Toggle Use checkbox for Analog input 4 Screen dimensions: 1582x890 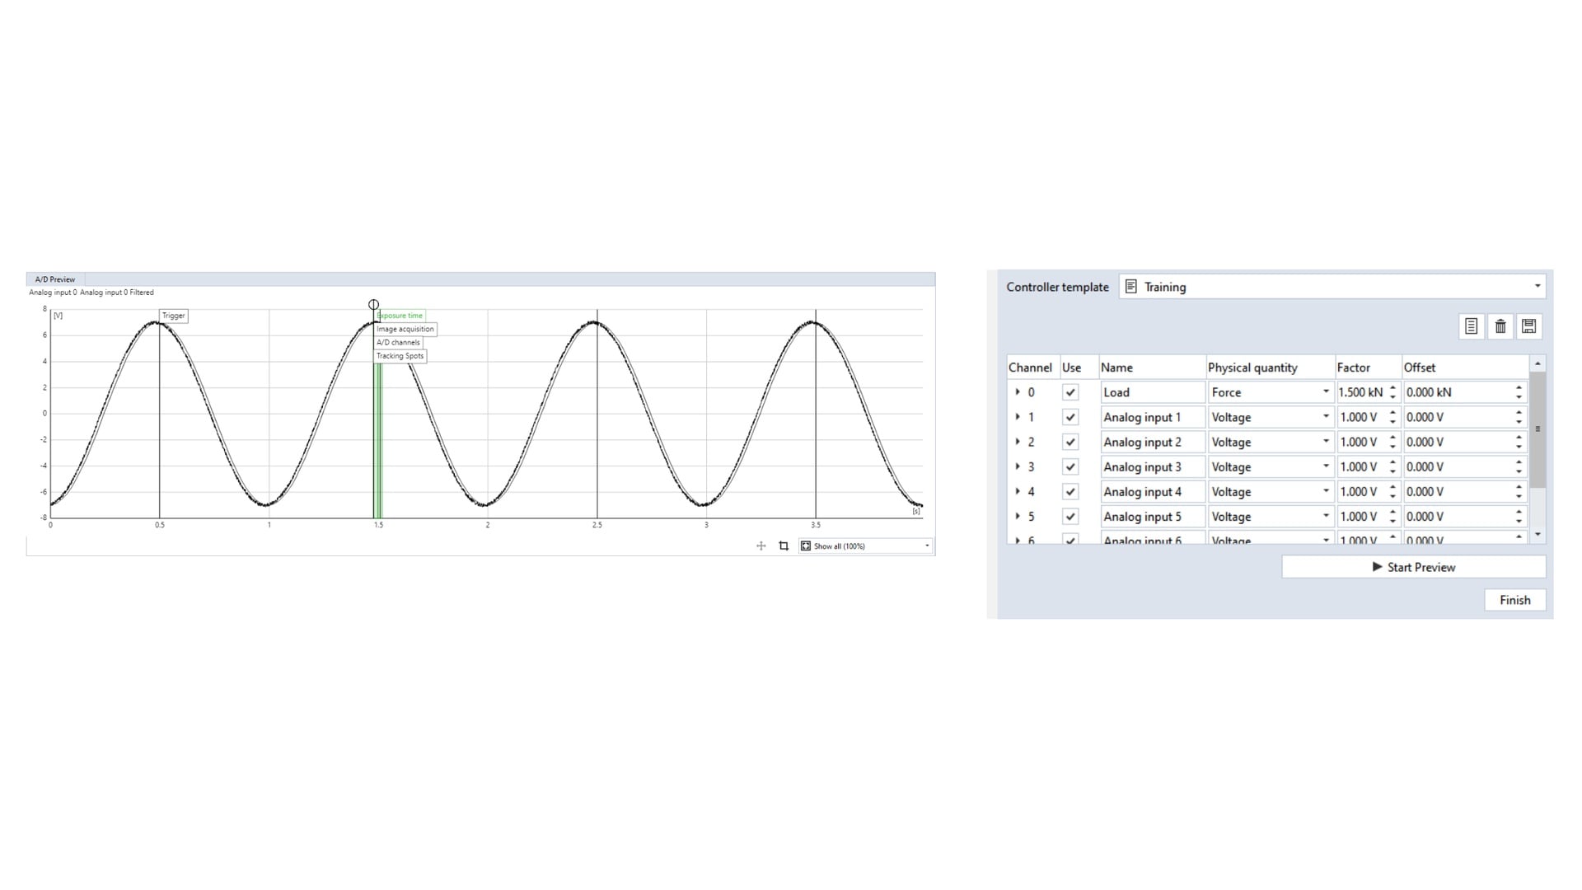pos(1070,491)
